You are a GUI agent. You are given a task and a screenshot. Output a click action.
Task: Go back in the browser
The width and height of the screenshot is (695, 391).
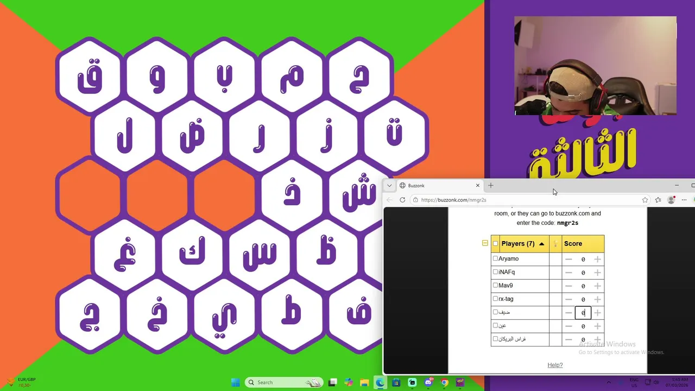tap(389, 200)
